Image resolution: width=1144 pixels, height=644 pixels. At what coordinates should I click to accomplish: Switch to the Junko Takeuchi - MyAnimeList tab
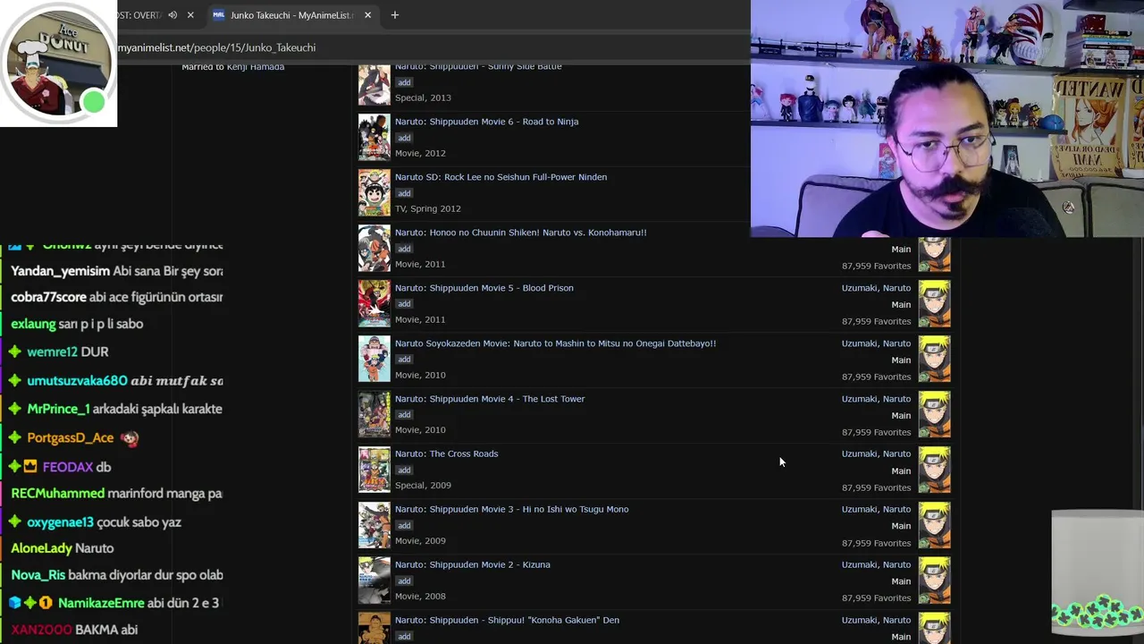click(292, 15)
